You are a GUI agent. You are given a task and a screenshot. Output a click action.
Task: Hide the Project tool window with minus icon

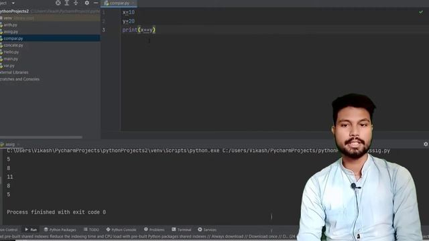pos(96,3)
